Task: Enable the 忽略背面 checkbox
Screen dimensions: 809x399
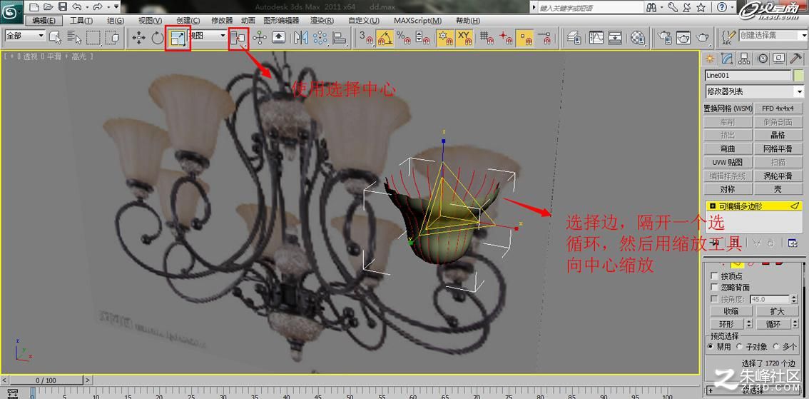Action: [x=714, y=287]
